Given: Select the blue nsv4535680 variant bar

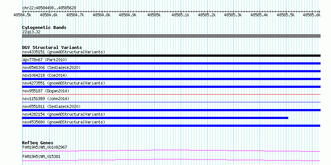Looking at the screenshot, I should 171,126.
